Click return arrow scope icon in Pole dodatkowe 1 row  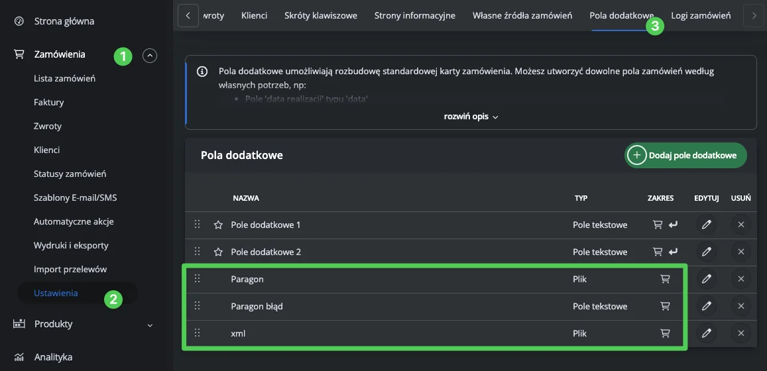pos(674,225)
